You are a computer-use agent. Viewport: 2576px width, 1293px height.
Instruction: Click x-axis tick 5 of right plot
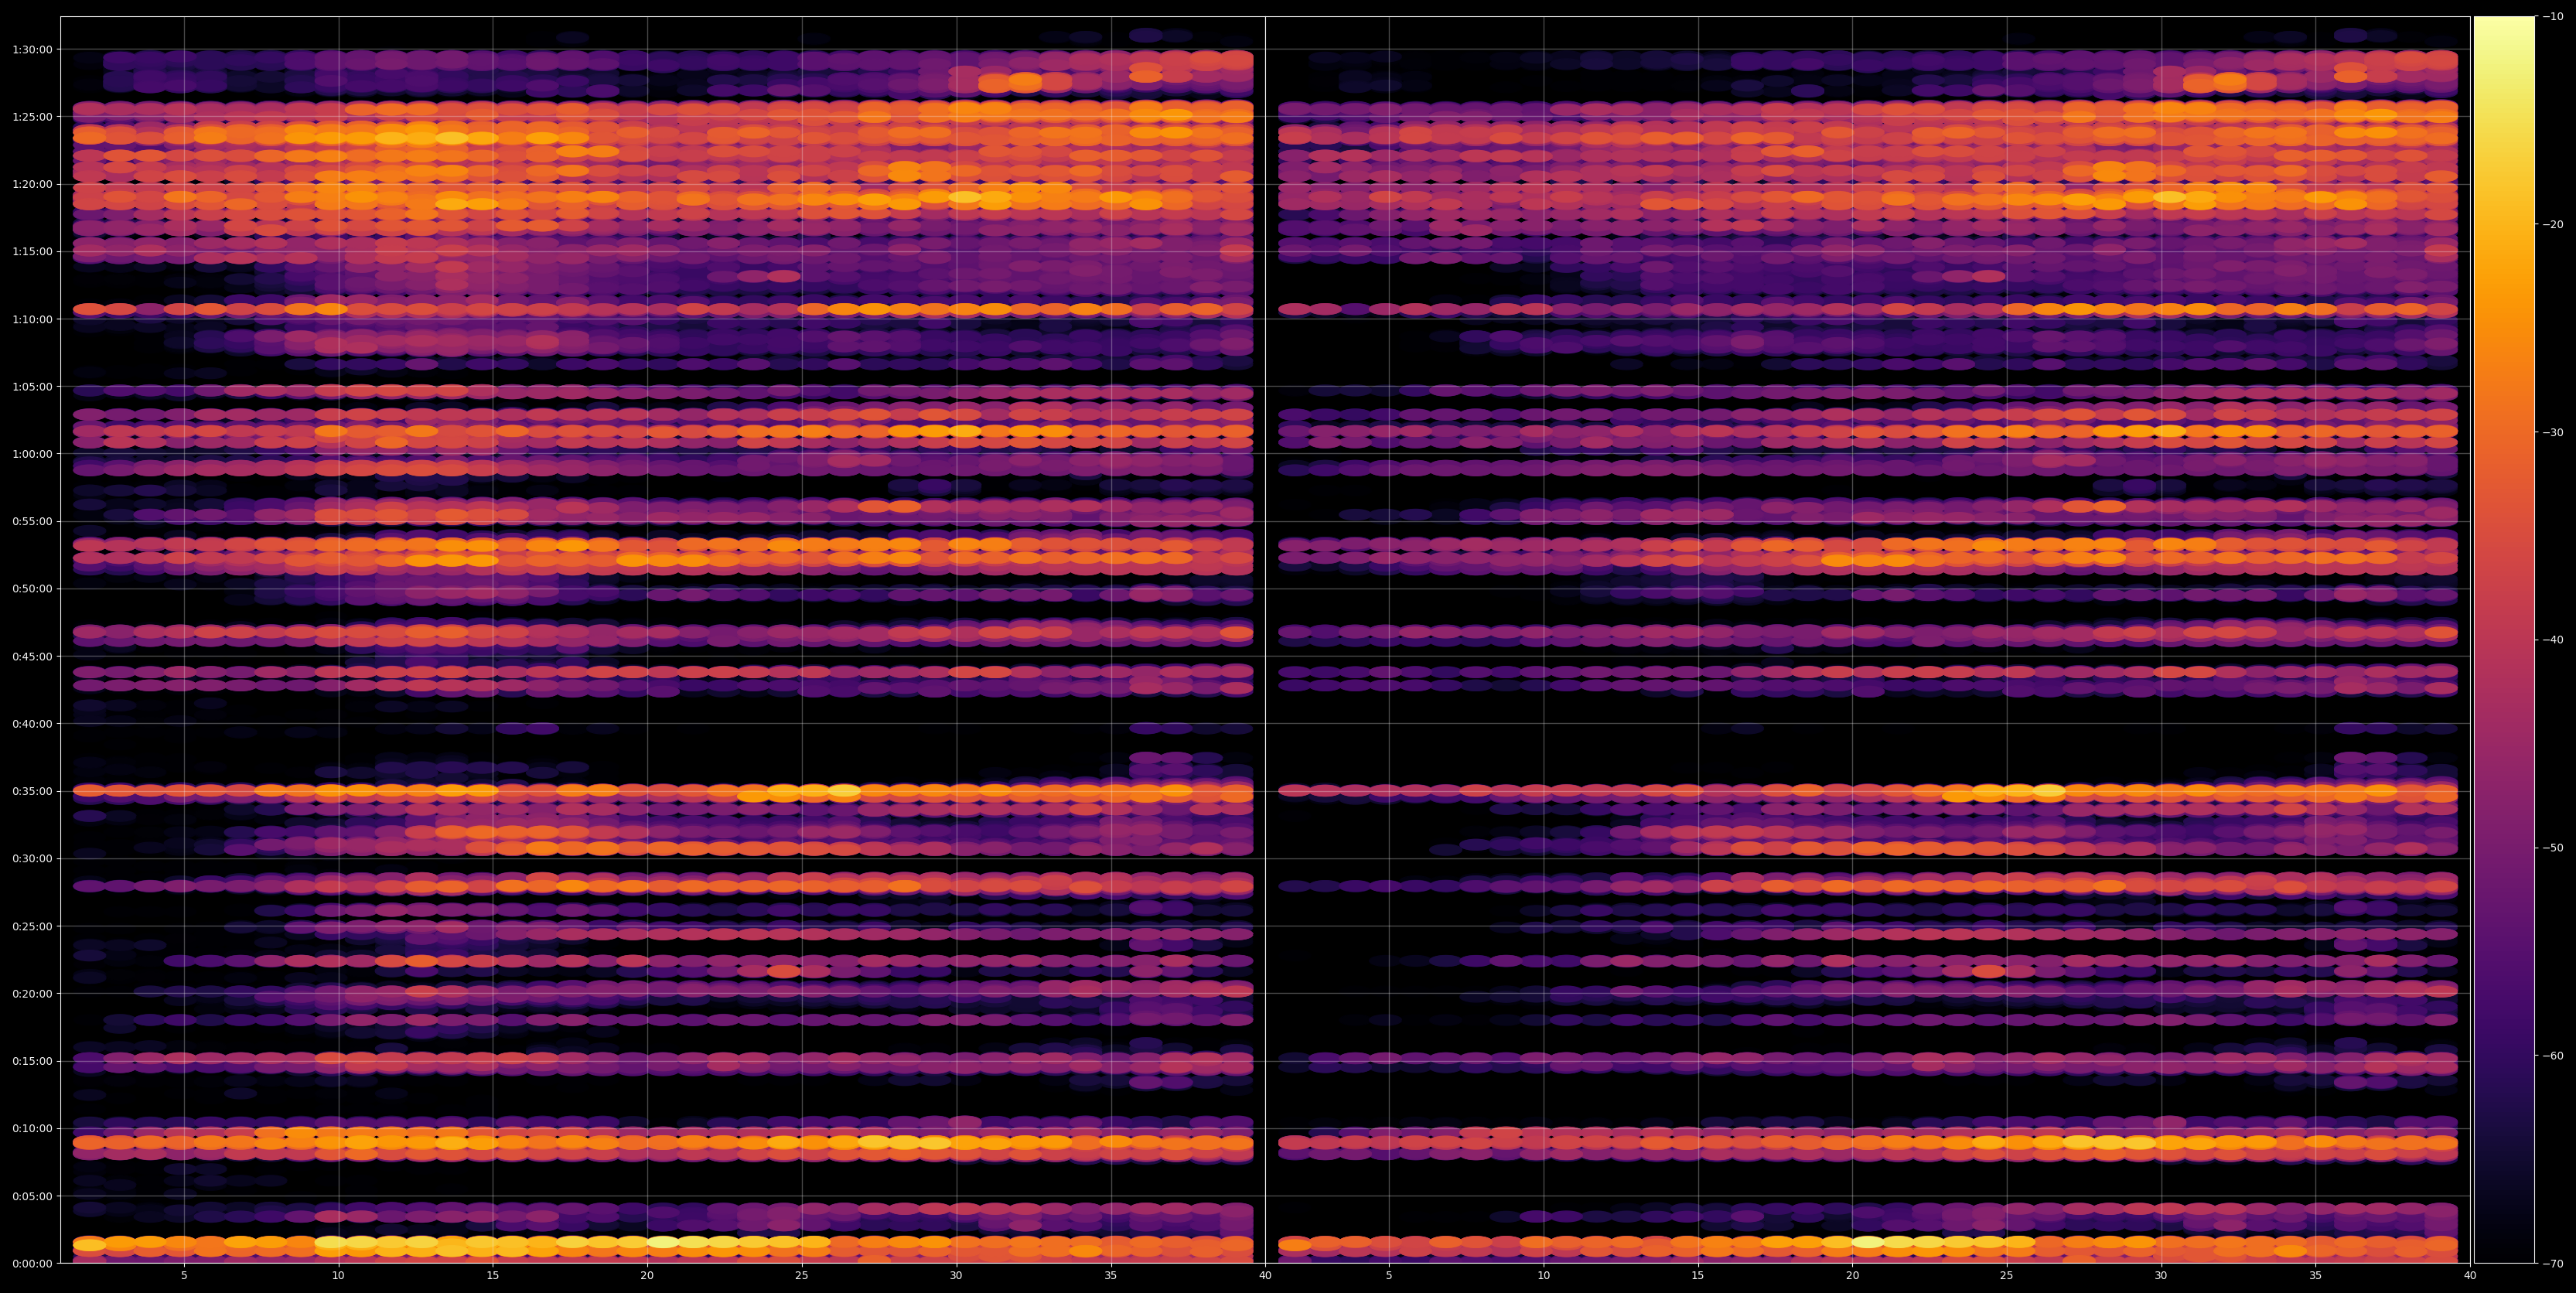tap(1389, 1276)
